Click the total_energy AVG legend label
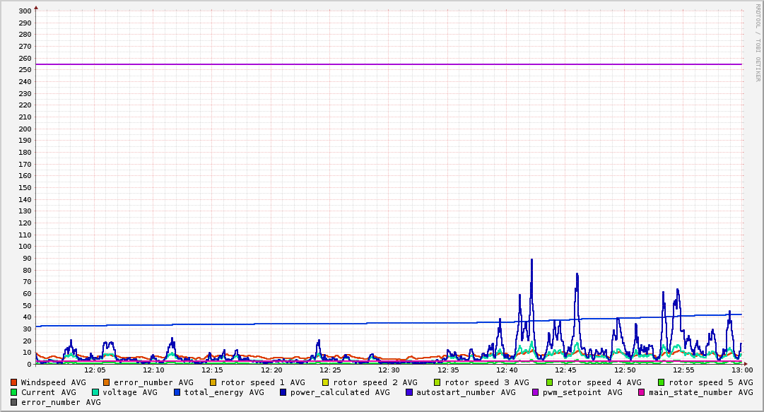This screenshot has height=412, width=764. click(x=224, y=392)
